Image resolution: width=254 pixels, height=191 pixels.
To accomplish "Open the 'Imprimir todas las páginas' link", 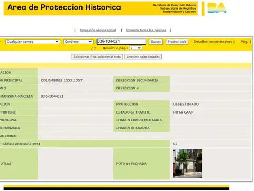I will click(146, 30).
